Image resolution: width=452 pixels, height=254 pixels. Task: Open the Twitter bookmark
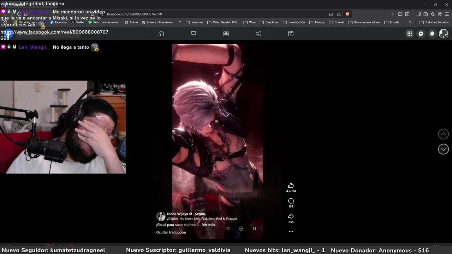78,22
